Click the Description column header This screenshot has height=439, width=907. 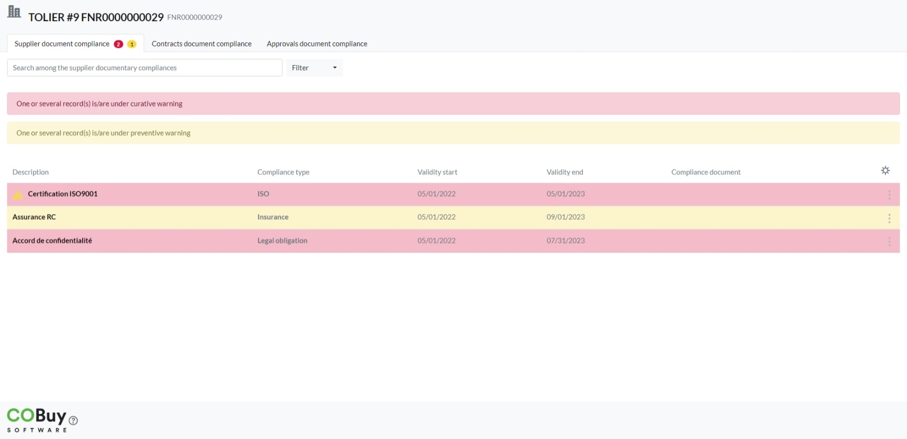(x=30, y=172)
